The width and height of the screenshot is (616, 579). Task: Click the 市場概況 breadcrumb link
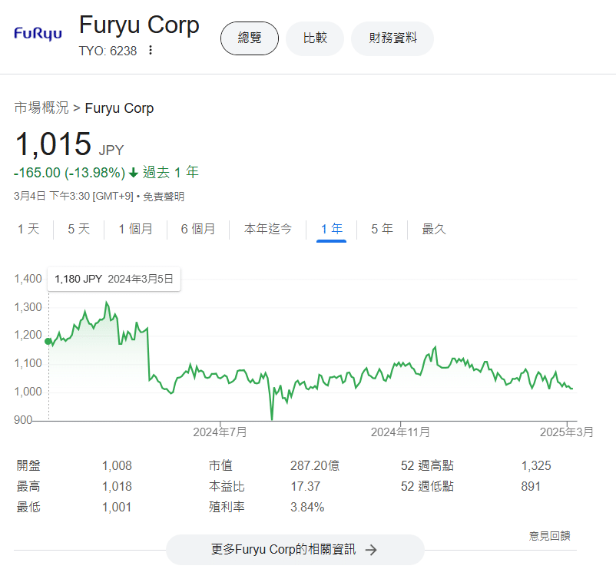[x=41, y=108]
